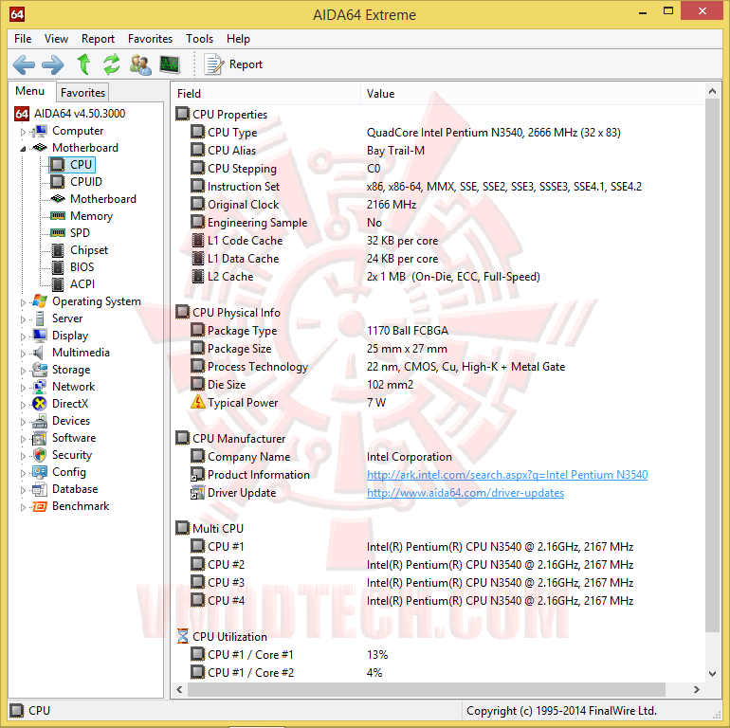Expand the Display node arrow

[x=23, y=337]
